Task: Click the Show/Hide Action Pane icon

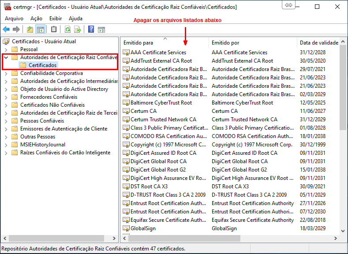Action: [101, 30]
